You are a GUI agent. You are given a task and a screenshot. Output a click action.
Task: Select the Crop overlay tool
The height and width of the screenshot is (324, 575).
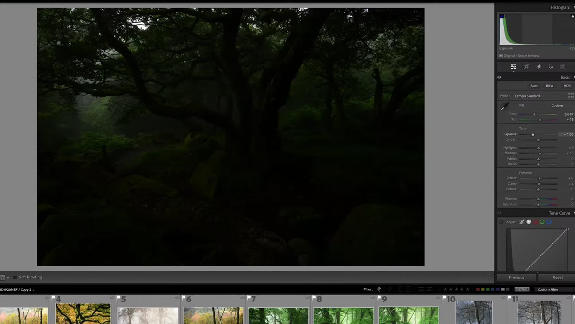tap(526, 67)
